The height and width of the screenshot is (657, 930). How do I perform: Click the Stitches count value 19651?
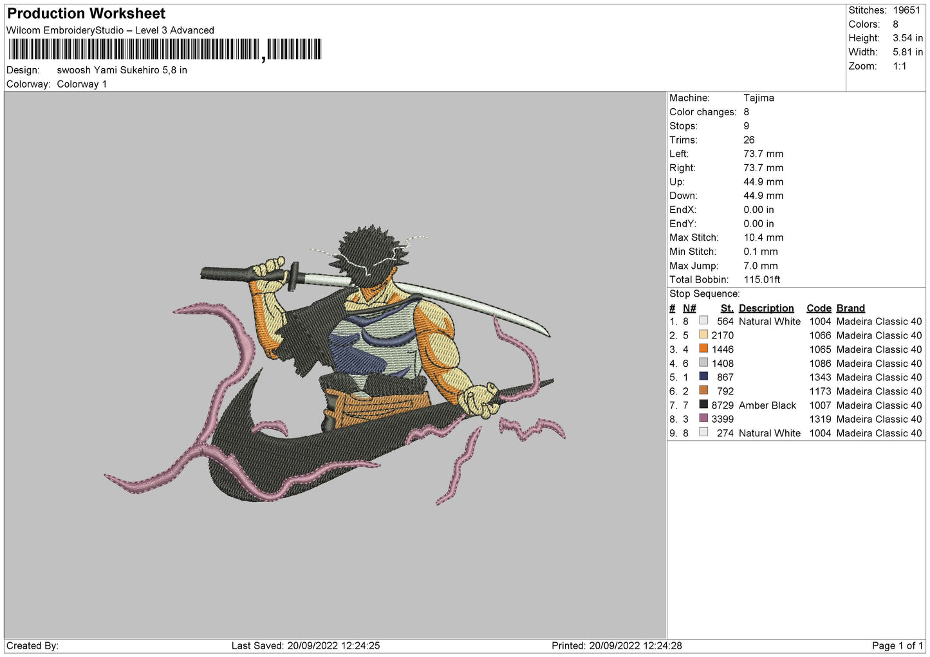click(906, 10)
